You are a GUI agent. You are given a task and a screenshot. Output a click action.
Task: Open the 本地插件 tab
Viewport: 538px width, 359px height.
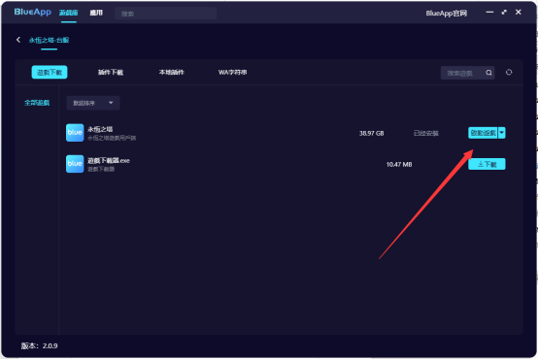point(172,73)
